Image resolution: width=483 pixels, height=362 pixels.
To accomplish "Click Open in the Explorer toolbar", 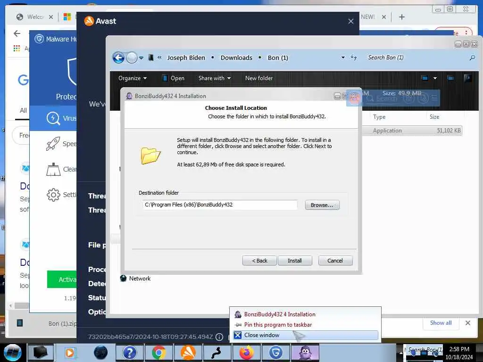I will click(x=174, y=78).
